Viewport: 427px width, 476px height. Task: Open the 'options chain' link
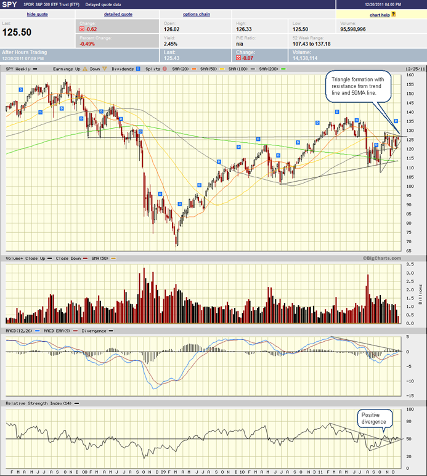[197, 14]
